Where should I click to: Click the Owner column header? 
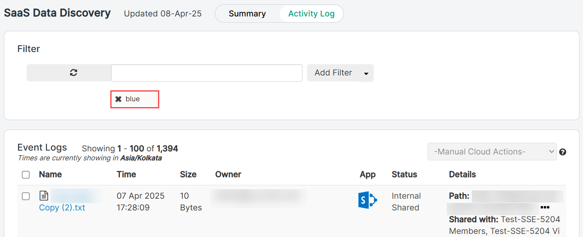pyautogui.click(x=228, y=174)
